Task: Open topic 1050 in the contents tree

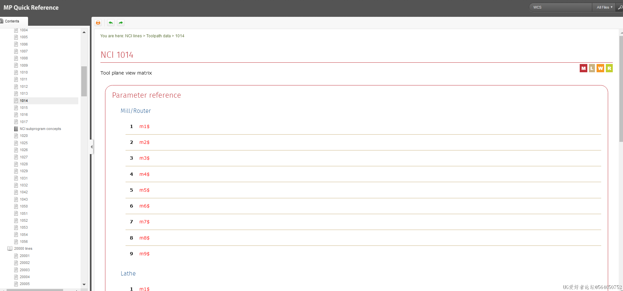Action: click(x=24, y=206)
